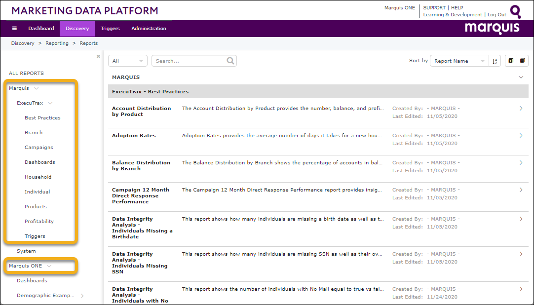Expand the Demographic Examples tree node arrow

point(82,296)
